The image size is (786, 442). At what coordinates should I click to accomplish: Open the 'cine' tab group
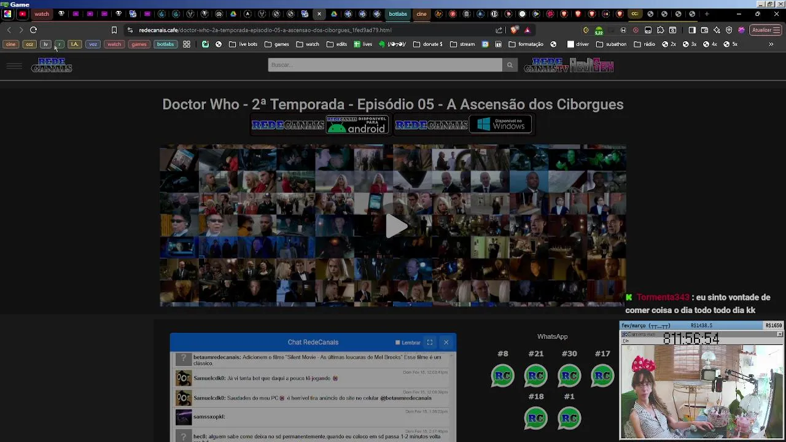pyautogui.click(x=421, y=14)
